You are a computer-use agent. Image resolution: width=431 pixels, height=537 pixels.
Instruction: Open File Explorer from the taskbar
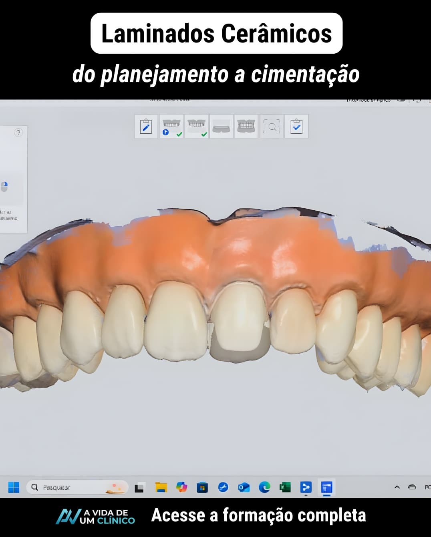click(161, 487)
